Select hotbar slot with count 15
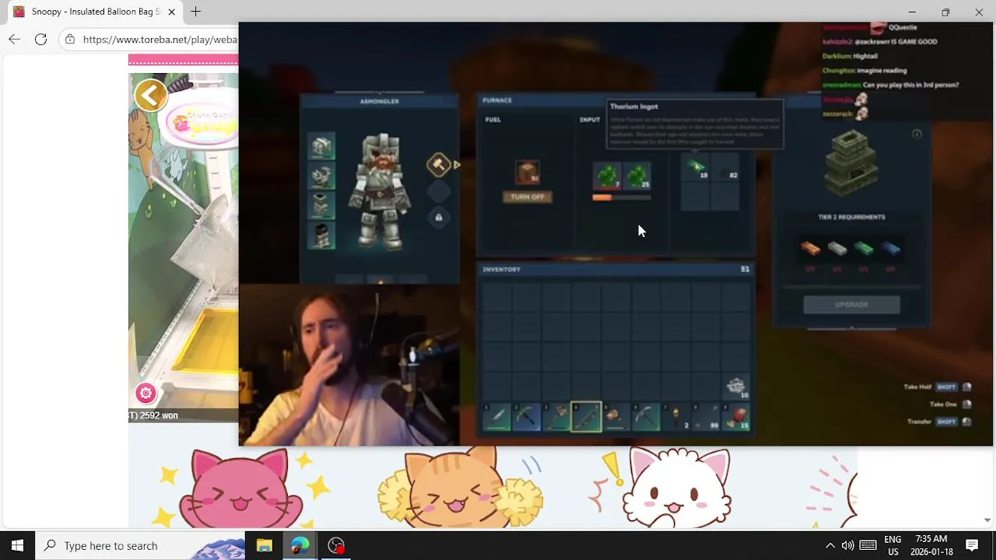 click(x=736, y=417)
